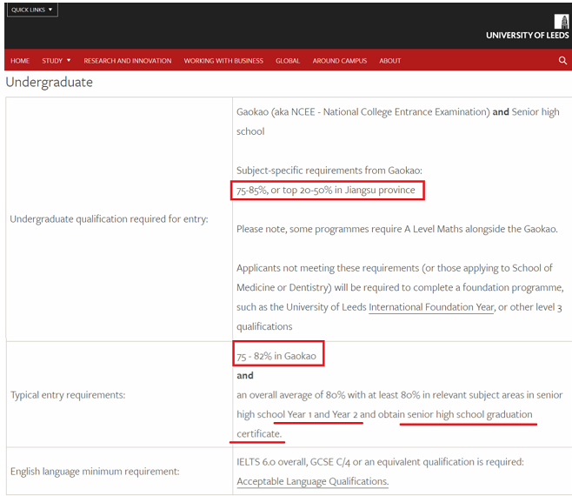
Task: Click the bold 'and' under Gaokao percentage
Action: pyautogui.click(x=245, y=375)
